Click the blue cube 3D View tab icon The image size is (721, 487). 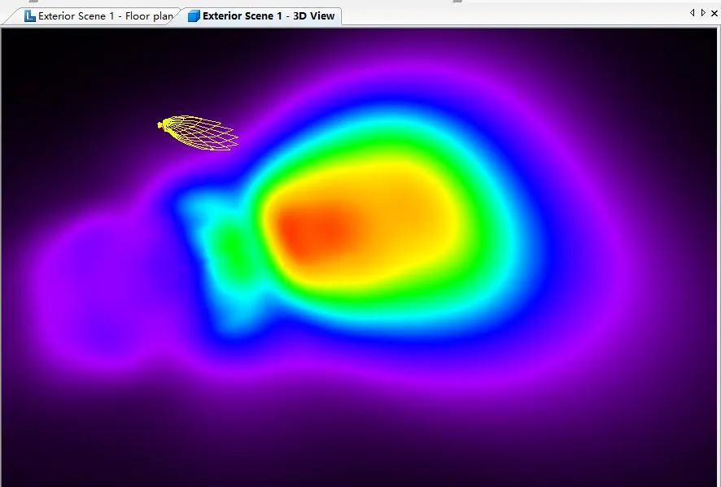pyautogui.click(x=194, y=15)
